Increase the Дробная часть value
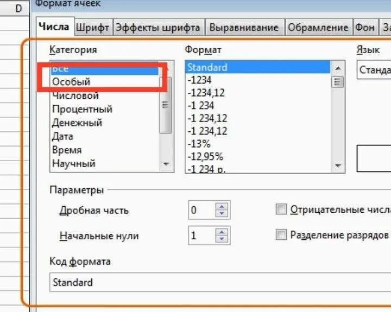391x312 pixels. (222, 206)
